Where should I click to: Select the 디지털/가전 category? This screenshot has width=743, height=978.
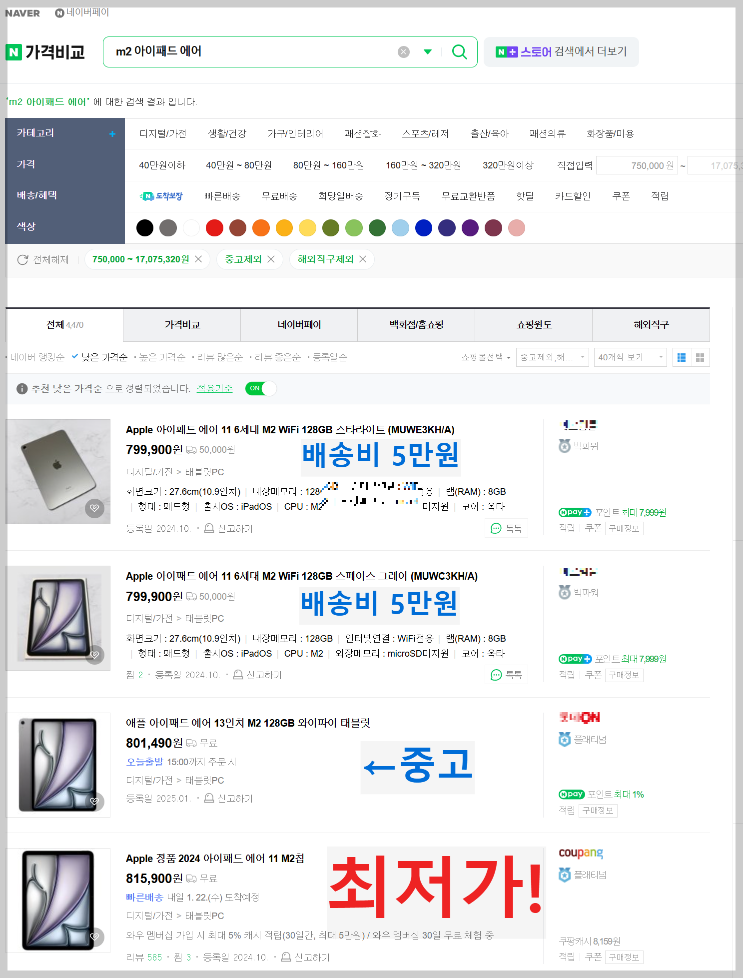click(163, 133)
